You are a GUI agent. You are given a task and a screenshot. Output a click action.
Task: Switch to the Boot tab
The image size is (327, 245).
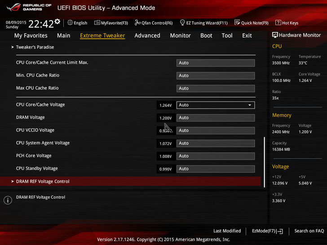(206, 35)
